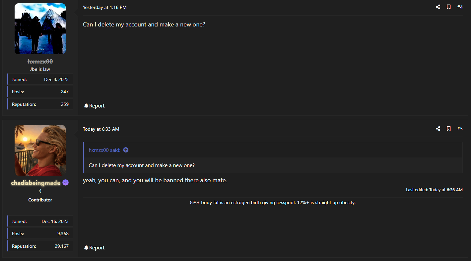Open chadisbeingmade username profile link
This screenshot has width=471, height=261.
pos(36,183)
